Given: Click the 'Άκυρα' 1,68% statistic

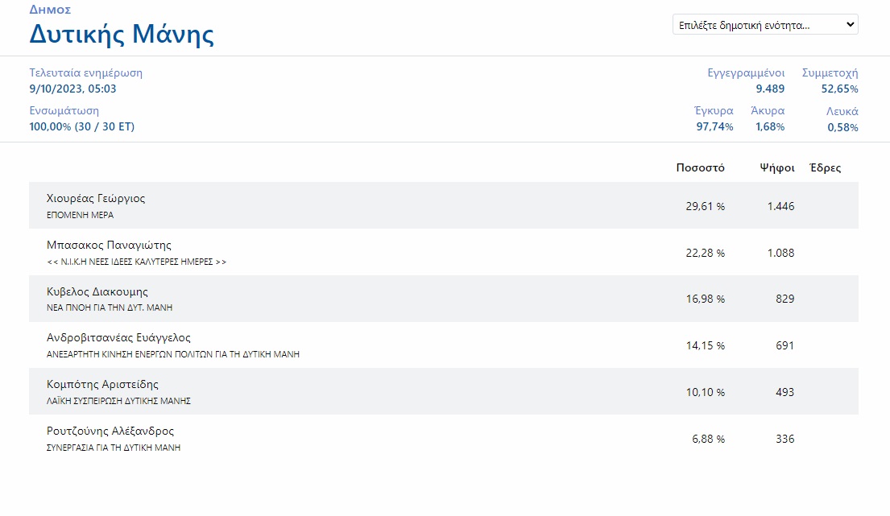Looking at the screenshot, I should coord(769,127).
